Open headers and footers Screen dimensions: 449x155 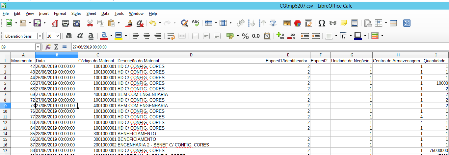355,23
